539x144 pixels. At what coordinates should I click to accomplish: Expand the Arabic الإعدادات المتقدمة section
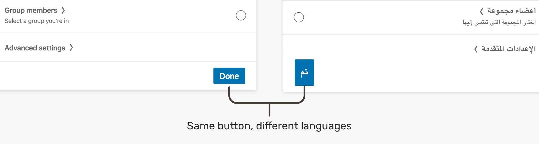pos(508,49)
